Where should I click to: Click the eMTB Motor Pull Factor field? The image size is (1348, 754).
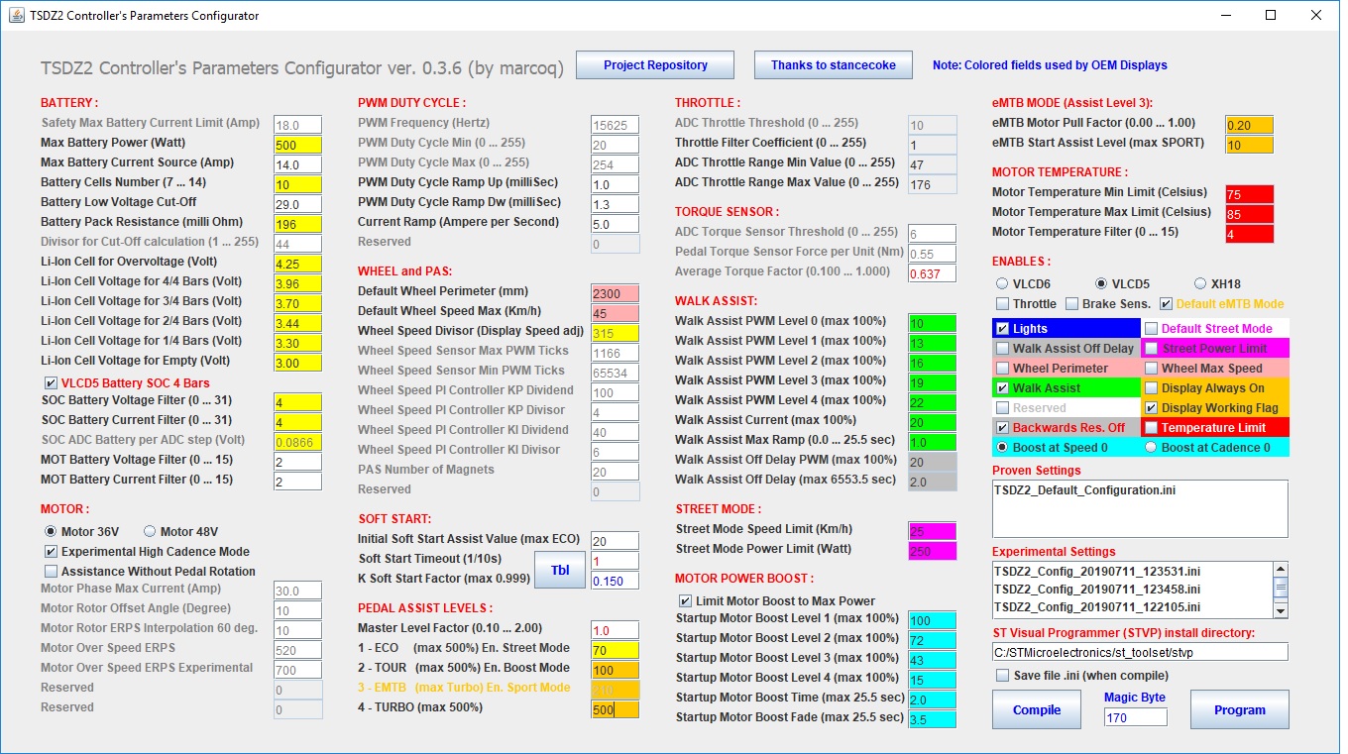coord(1250,125)
